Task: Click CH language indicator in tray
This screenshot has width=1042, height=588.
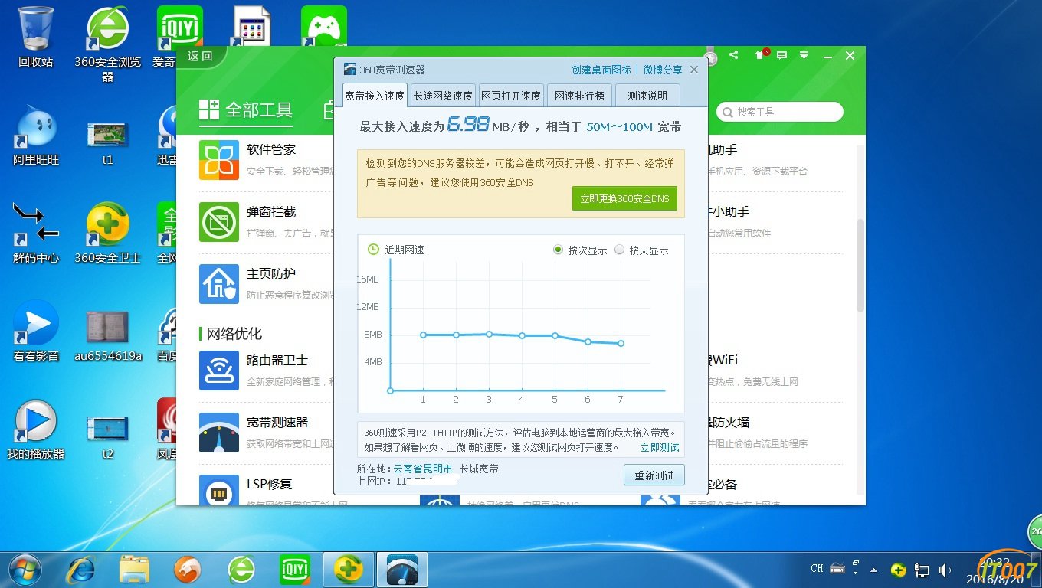Action: 817,569
